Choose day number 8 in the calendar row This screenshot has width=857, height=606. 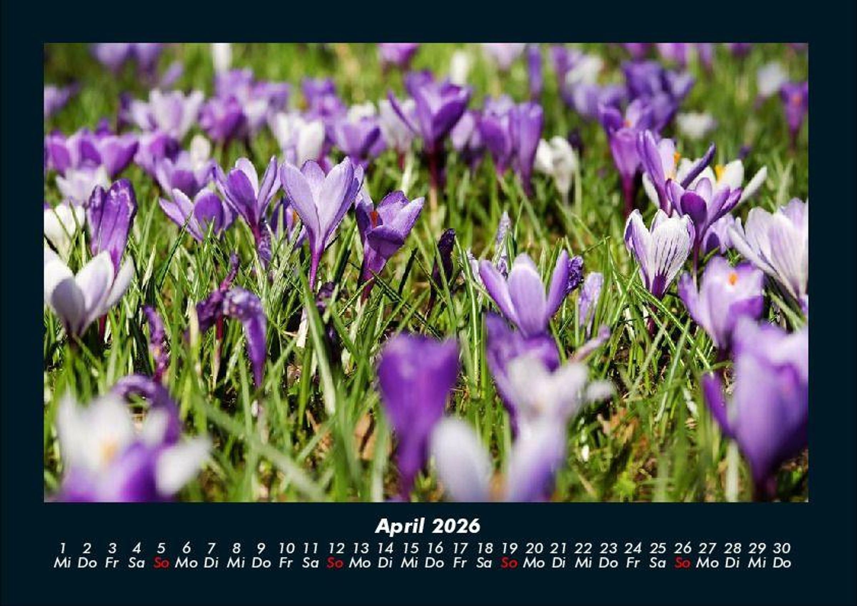[x=236, y=548]
